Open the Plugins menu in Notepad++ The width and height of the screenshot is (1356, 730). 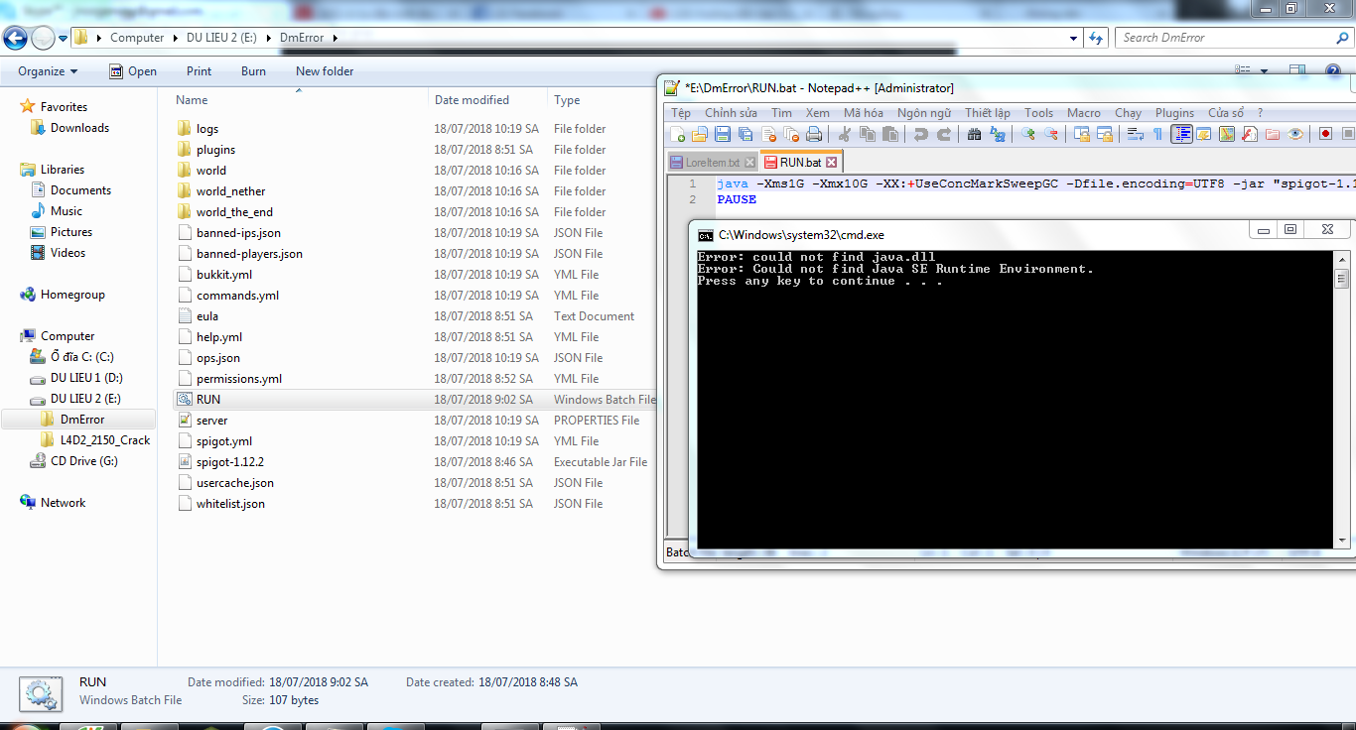pyautogui.click(x=1174, y=113)
